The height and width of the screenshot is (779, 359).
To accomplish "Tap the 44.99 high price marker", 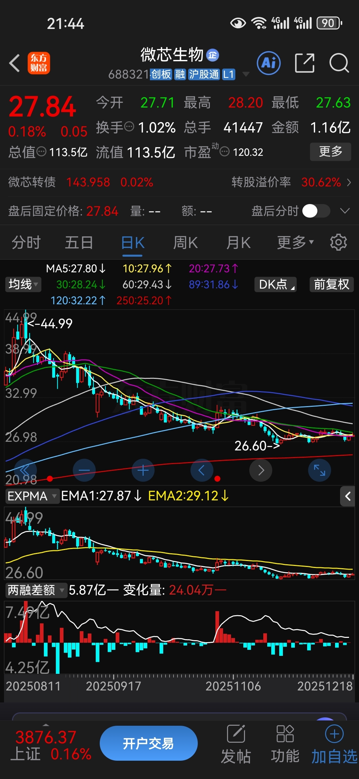I will [x=50, y=323].
